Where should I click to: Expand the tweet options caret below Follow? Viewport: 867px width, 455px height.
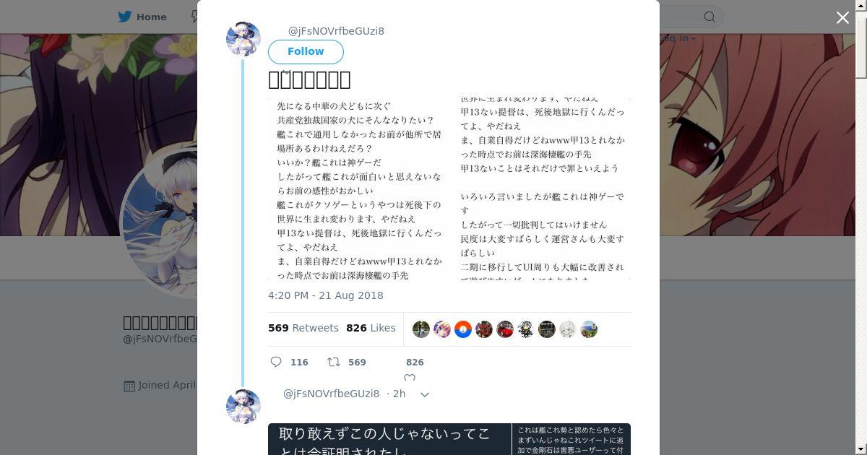[x=285, y=71]
